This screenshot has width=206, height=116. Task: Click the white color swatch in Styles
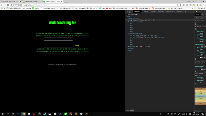200,57
